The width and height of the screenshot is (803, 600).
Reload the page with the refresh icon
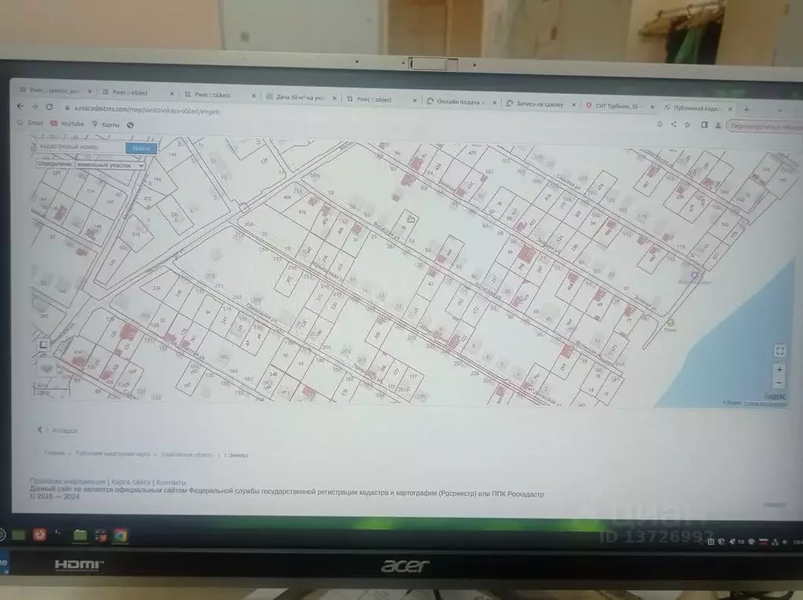[x=49, y=107]
